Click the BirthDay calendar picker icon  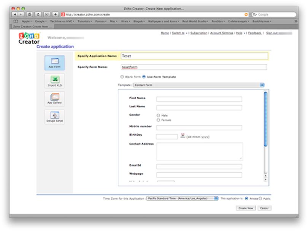pos(183,135)
